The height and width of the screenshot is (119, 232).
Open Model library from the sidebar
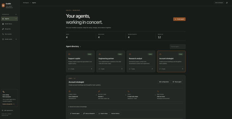pyautogui.click(x=9, y=24)
